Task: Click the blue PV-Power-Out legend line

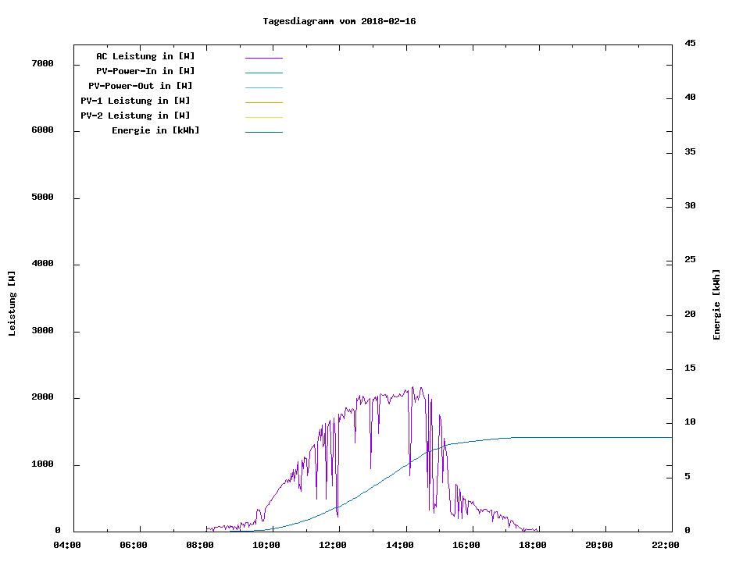Action: coord(263,87)
